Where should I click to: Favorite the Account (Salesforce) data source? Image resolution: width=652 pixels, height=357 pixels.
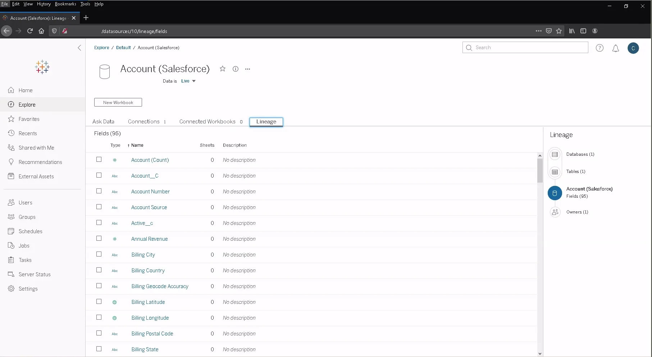(222, 69)
